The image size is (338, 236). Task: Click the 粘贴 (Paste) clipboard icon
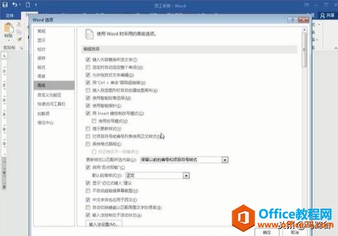[8, 28]
